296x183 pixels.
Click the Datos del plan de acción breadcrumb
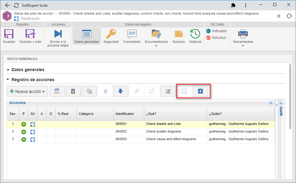pos(33,13)
